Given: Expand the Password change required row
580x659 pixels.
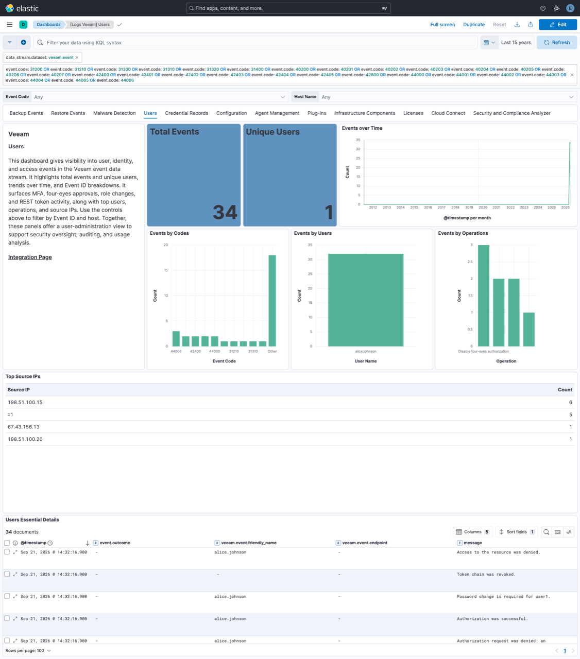Looking at the screenshot, I should 15,596.
